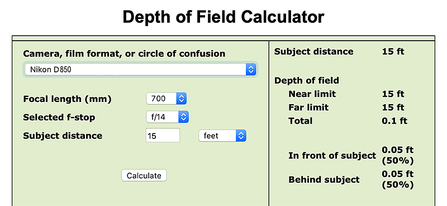This screenshot has height=206, width=447.
Task: Click the Selected f-stop label
Action: tap(59, 117)
